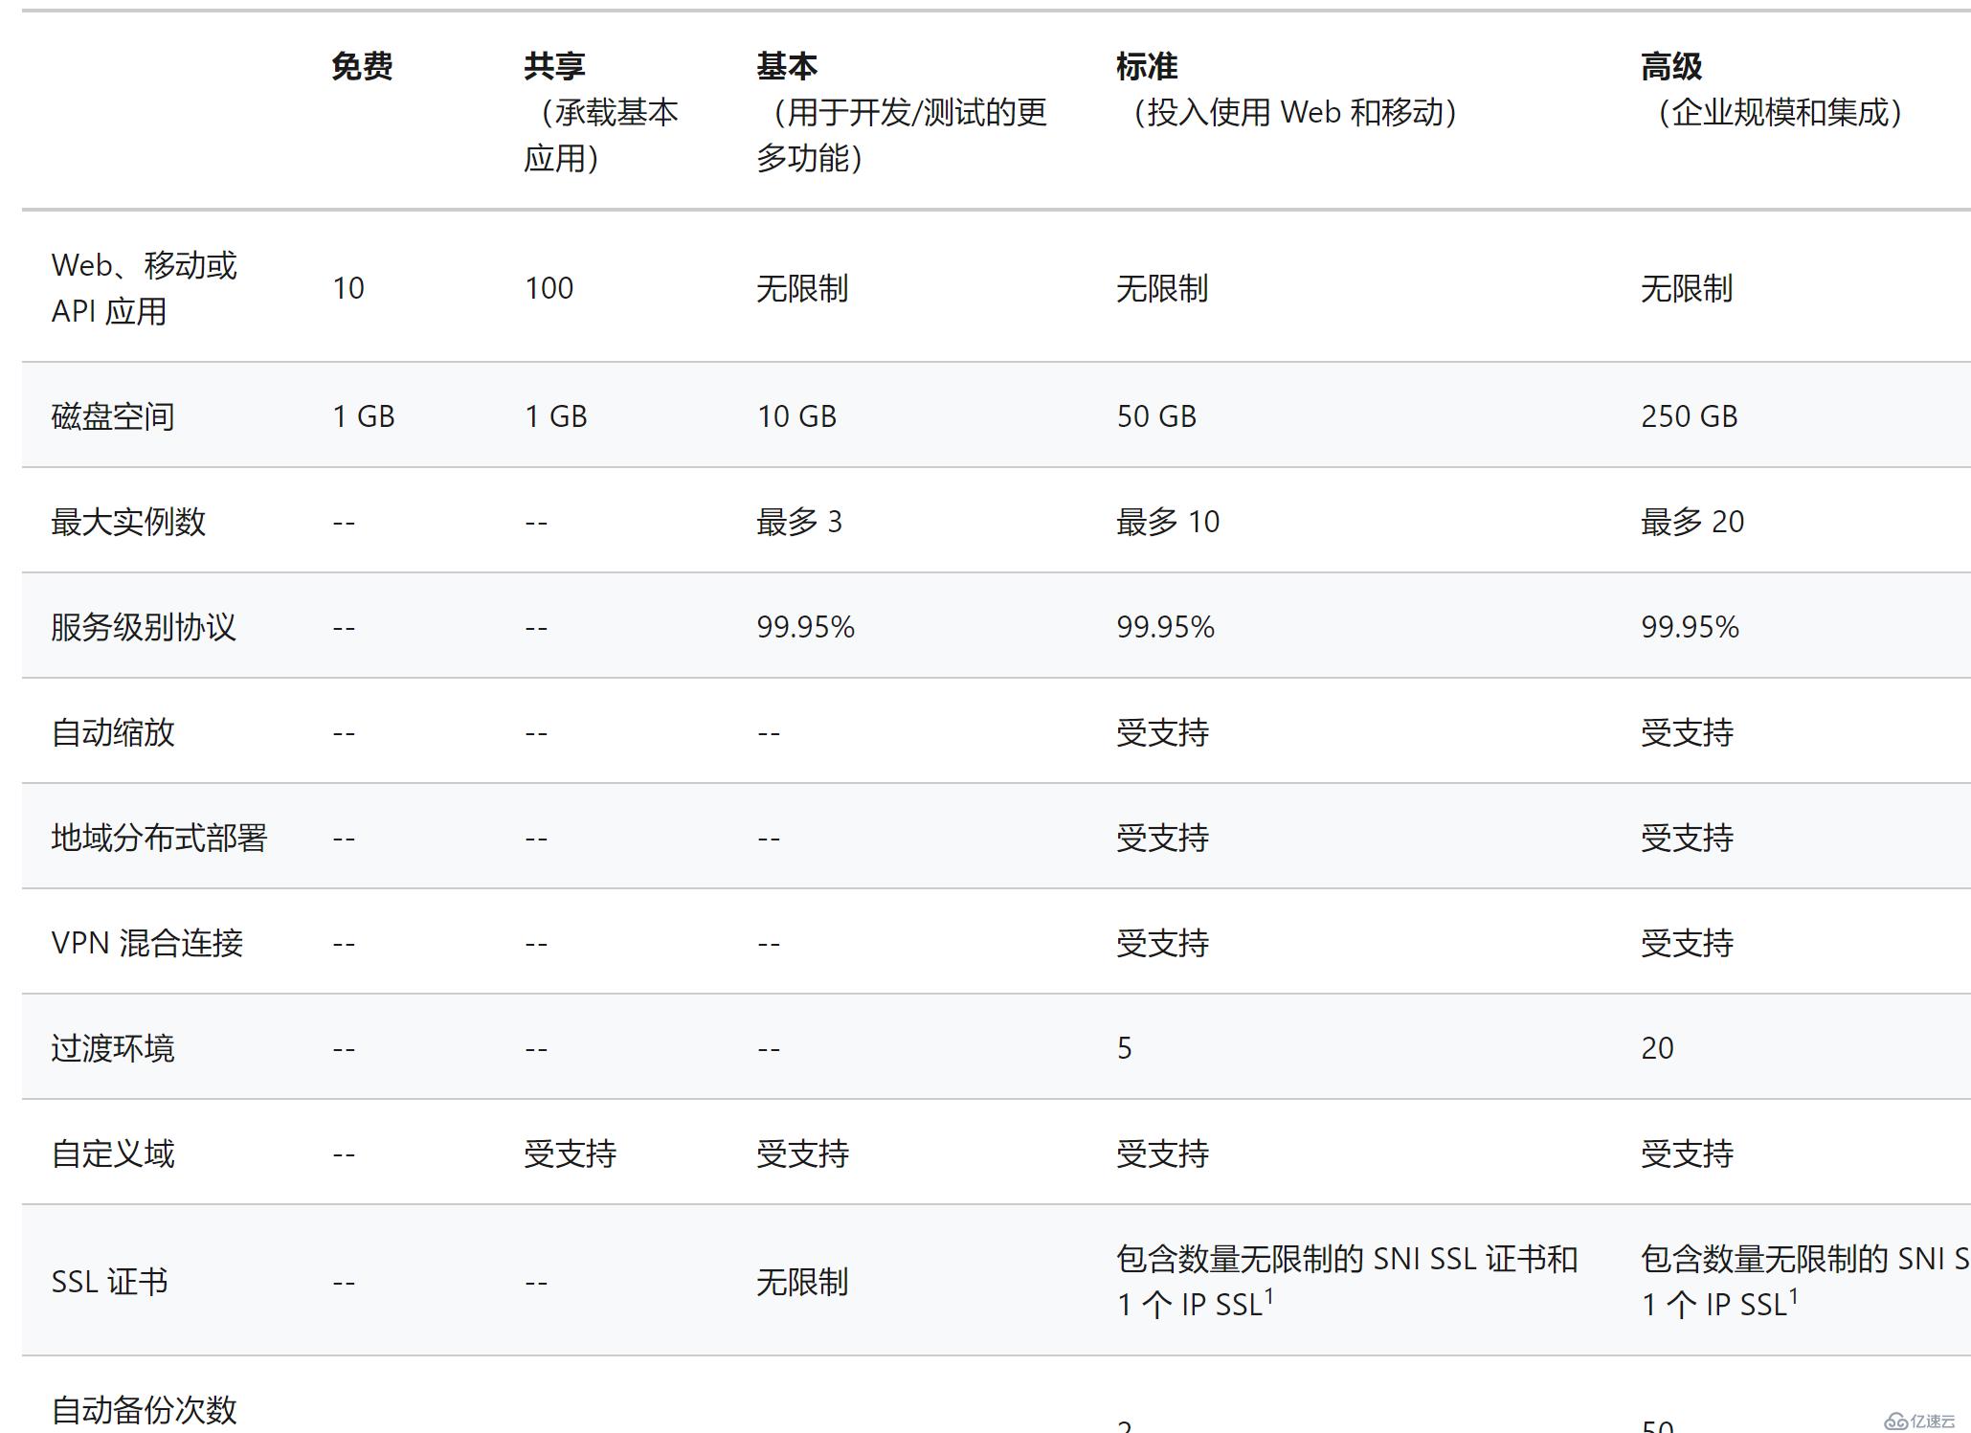The image size is (1971, 1433).
Task: Click 99.95% in the 标准 column
Action: click(x=1166, y=627)
